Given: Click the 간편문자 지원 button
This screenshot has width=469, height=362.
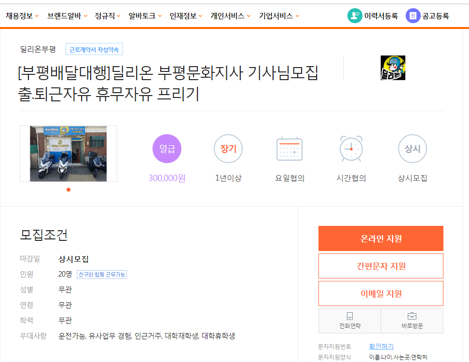Looking at the screenshot, I should click(381, 266).
